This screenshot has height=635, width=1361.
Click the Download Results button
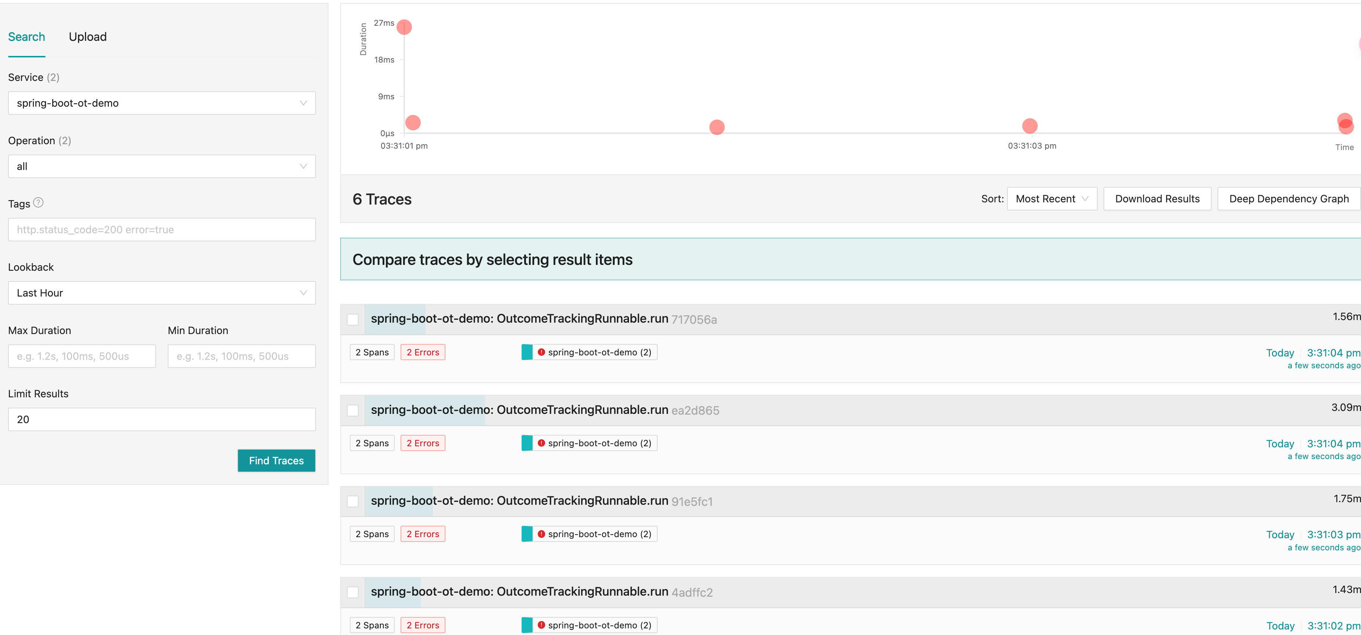[1157, 199]
